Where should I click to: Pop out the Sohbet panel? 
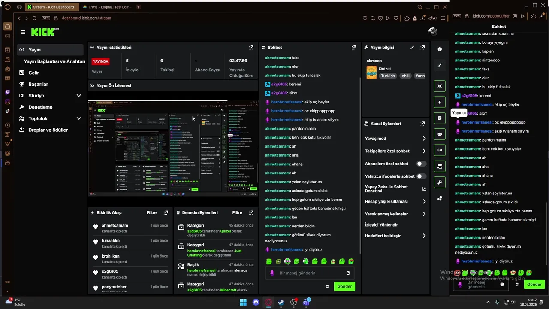pyautogui.click(x=354, y=48)
